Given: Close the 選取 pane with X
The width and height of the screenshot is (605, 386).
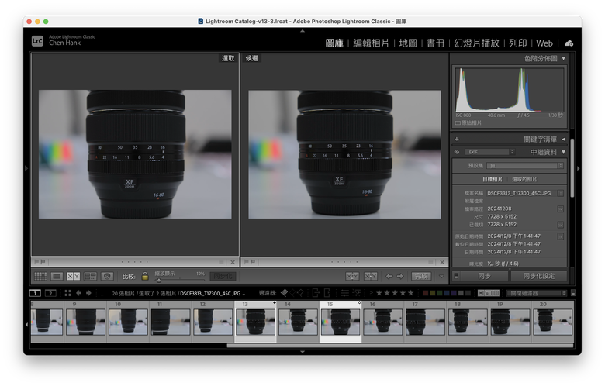Looking at the screenshot, I should tap(232, 262).
